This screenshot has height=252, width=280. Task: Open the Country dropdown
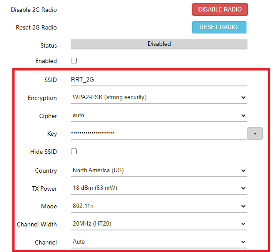(159, 170)
